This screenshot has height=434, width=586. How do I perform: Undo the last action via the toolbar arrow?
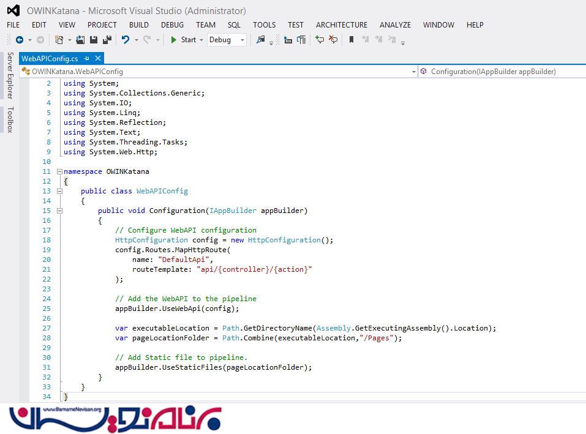pos(126,40)
